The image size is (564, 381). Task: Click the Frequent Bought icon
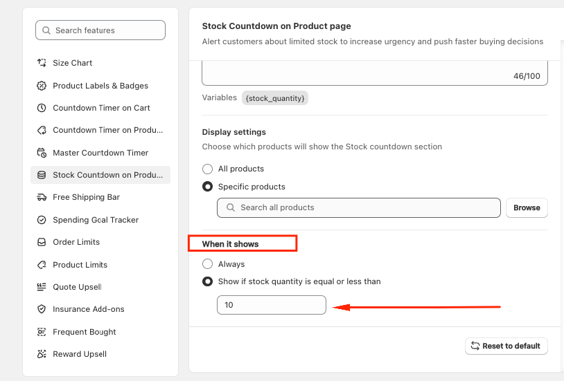[x=42, y=332]
